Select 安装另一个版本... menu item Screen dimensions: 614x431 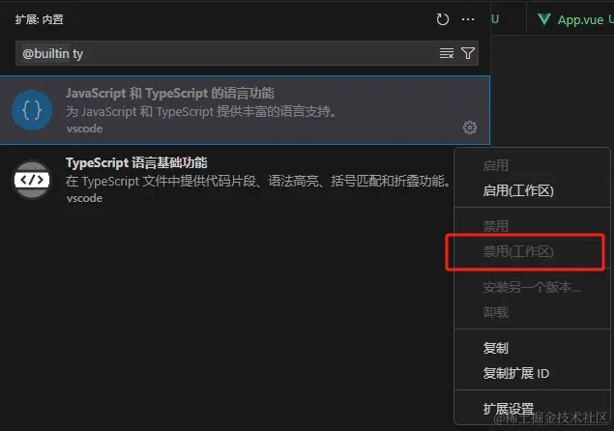click(x=532, y=287)
